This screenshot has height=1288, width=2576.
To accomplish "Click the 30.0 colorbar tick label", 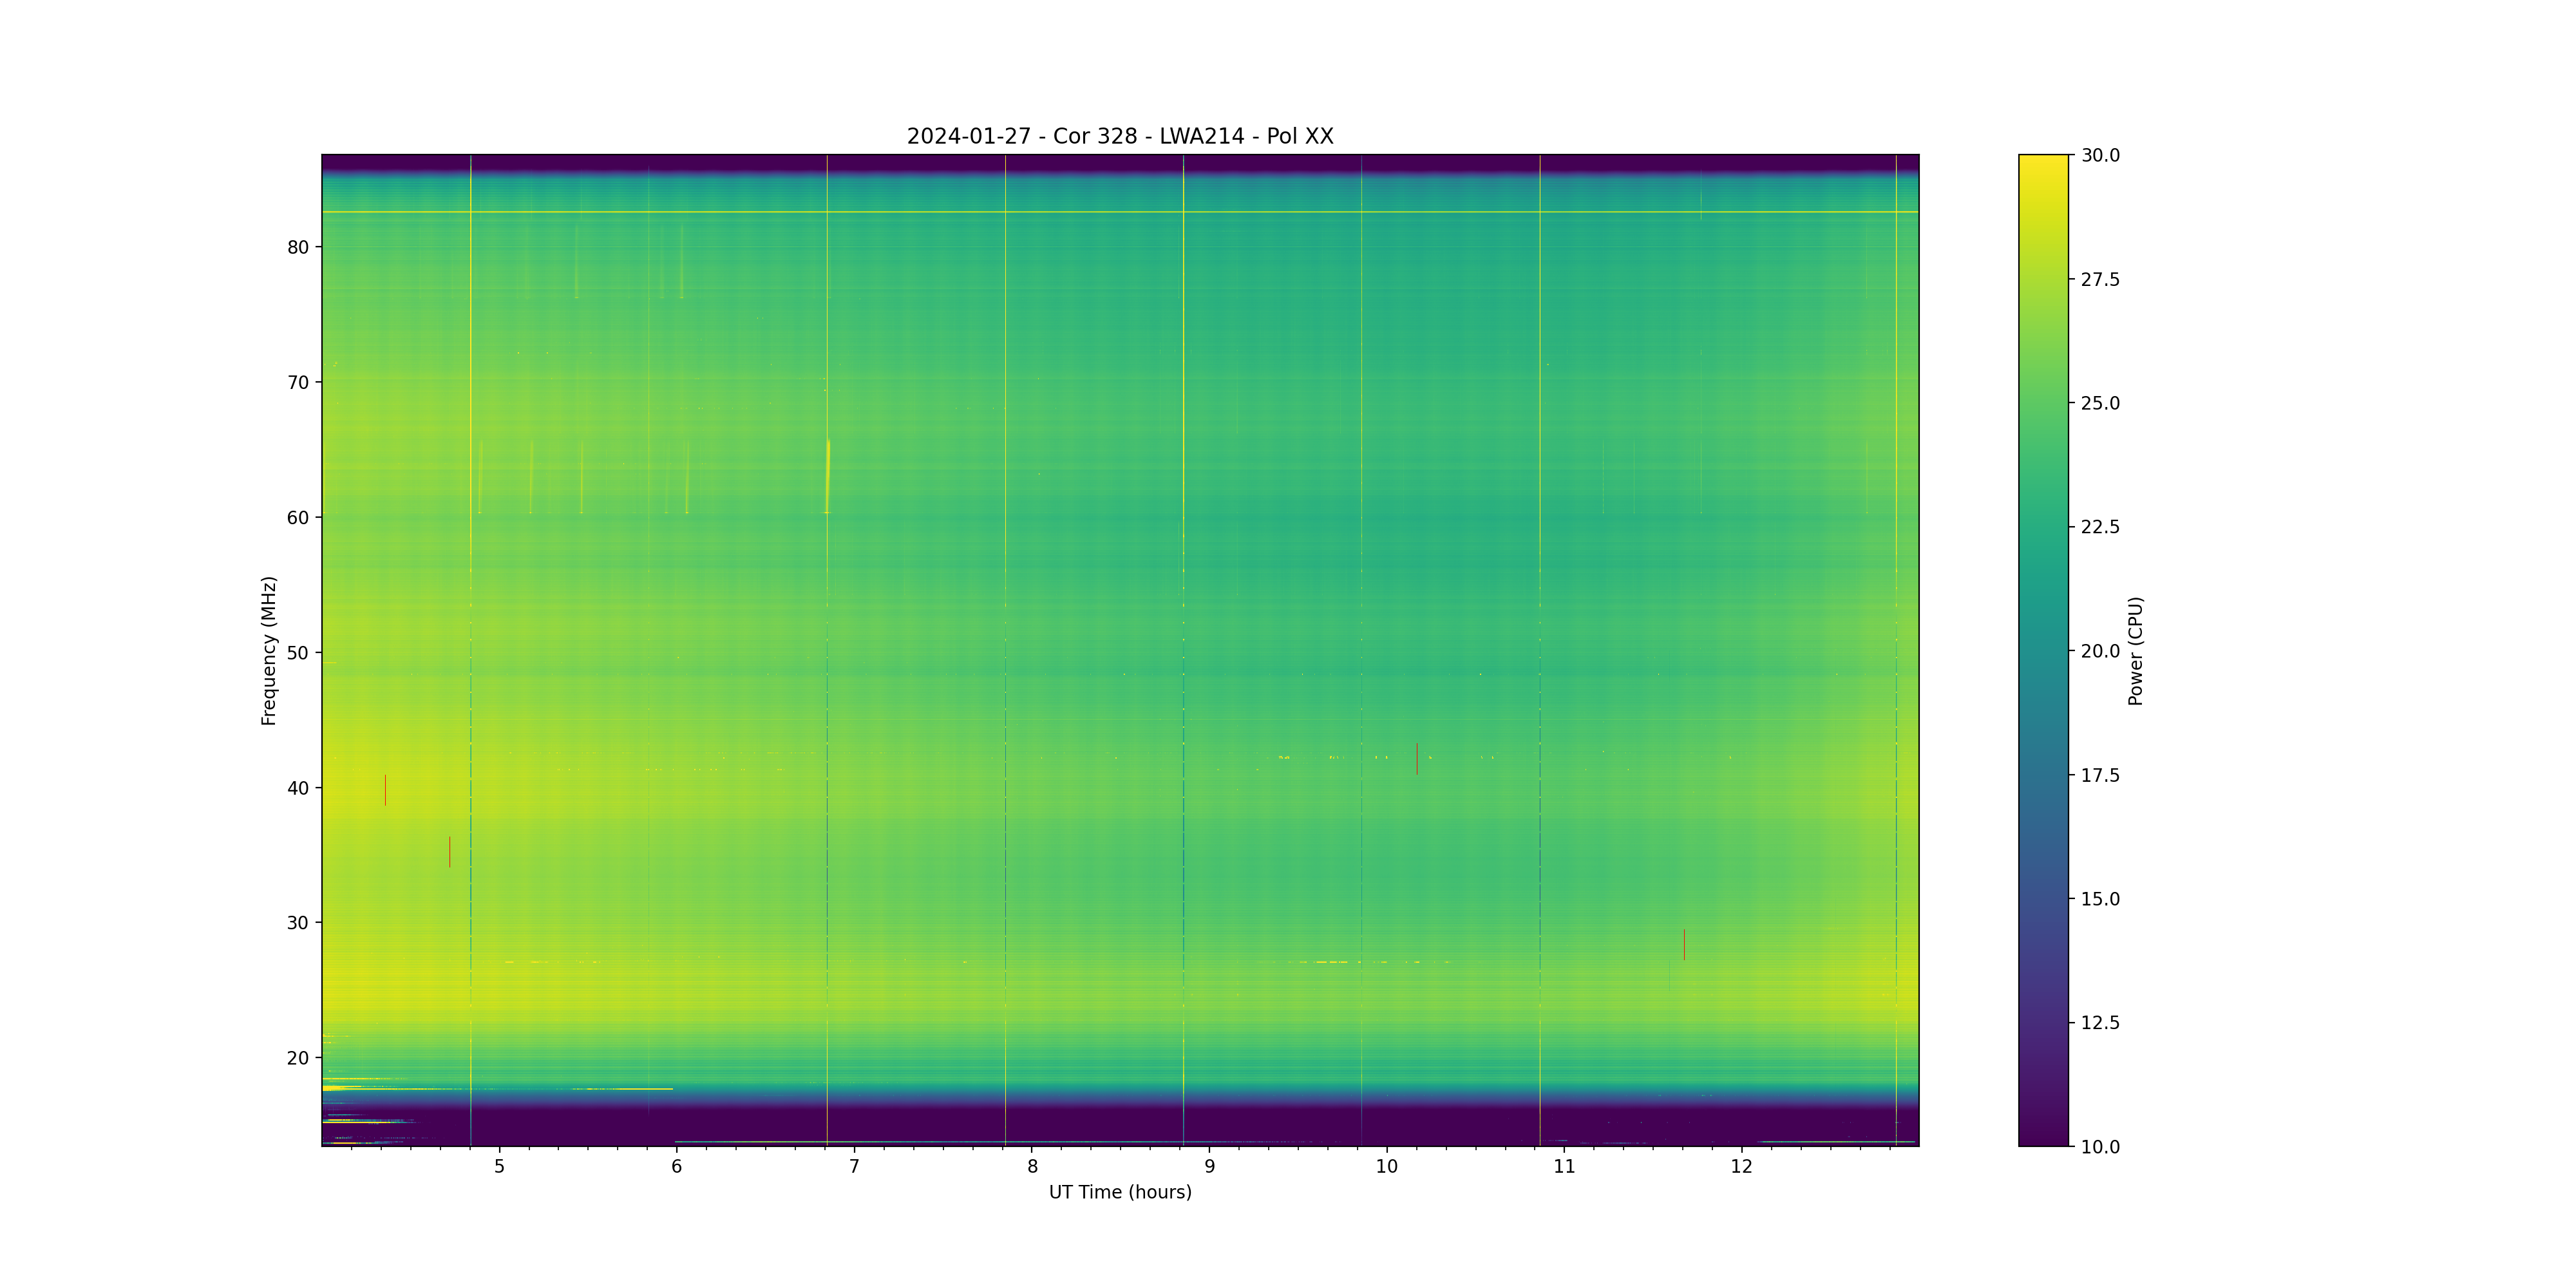I will coord(2100,155).
